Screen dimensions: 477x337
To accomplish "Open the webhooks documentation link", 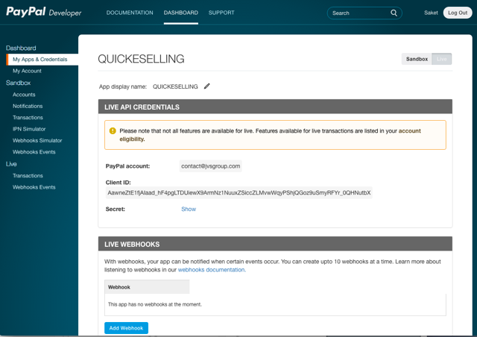I will tap(212, 270).
